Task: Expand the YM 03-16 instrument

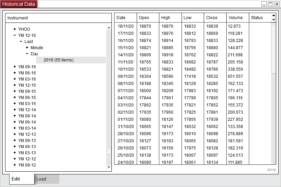Action: (x=15, y=79)
